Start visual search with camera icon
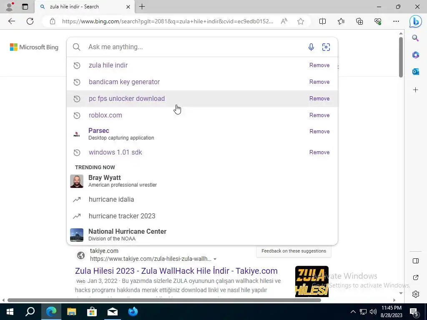This screenshot has width=427, height=320. pos(326,47)
